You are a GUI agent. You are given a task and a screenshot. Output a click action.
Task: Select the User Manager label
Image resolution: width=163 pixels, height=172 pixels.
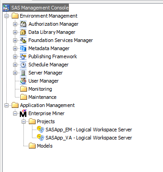(x=44, y=81)
